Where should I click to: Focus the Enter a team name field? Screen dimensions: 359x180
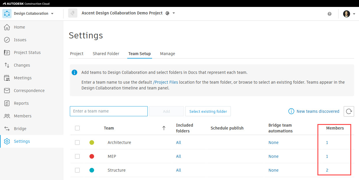coord(109,111)
